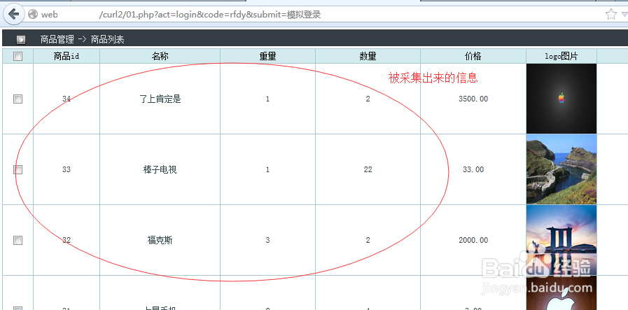Image resolution: width=628 pixels, height=310 pixels.
Task: Go back with the browser back arrow
Action: [x=13, y=15]
